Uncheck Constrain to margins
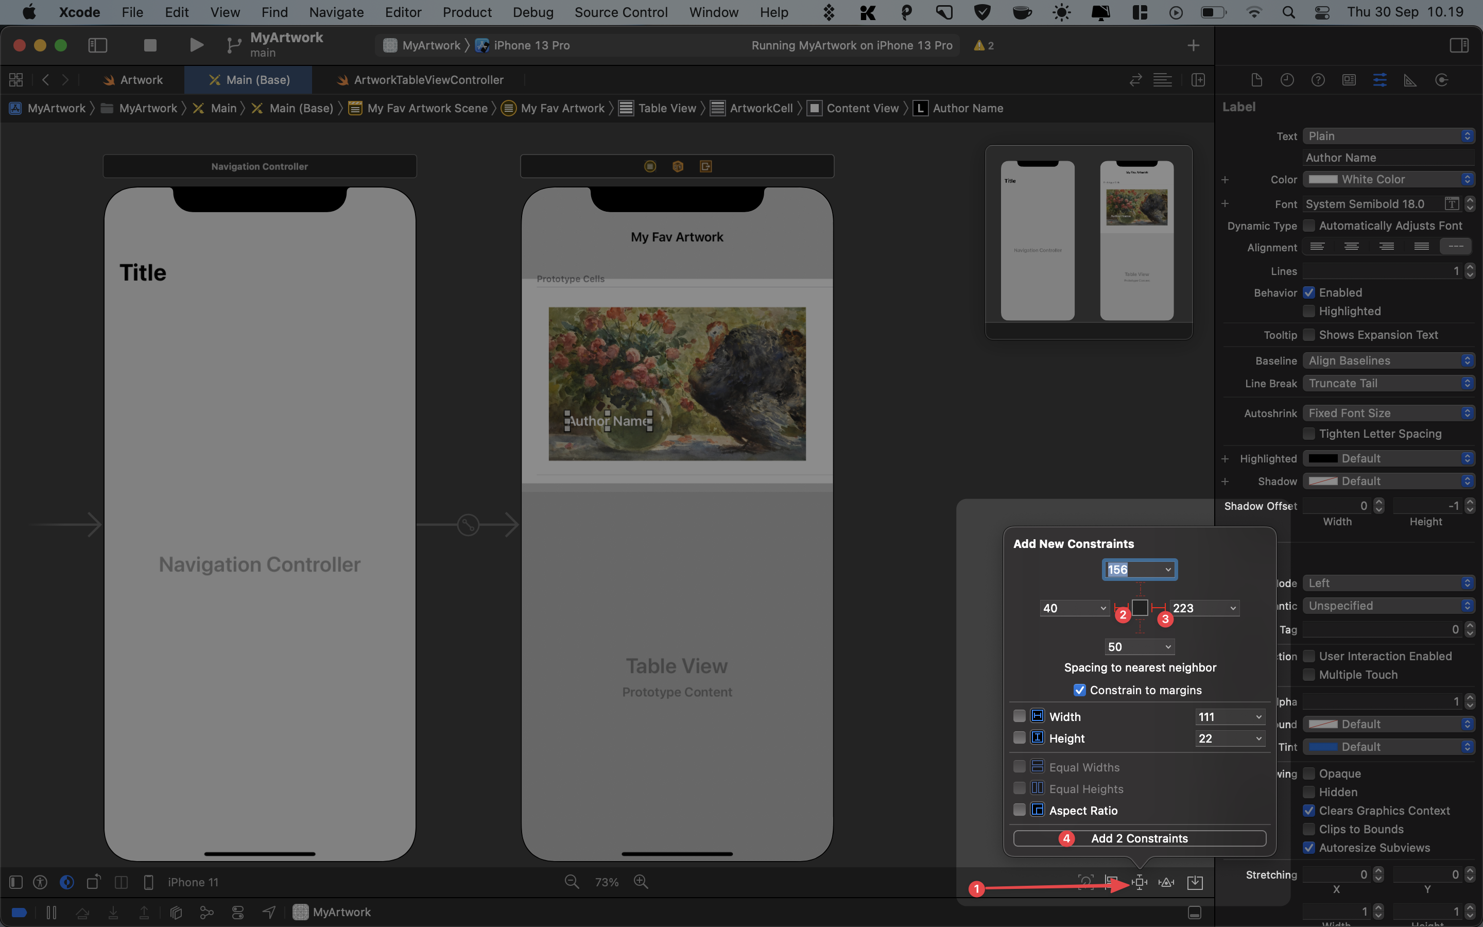 [x=1080, y=690]
